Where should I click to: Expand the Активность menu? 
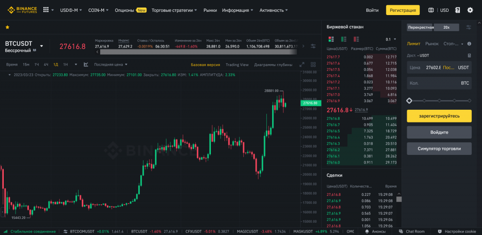tap(273, 10)
